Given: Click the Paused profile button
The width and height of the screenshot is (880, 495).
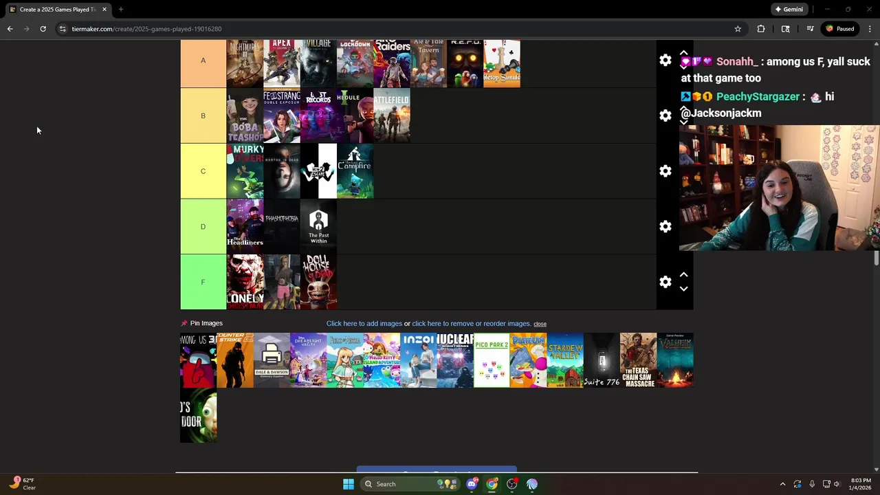Looking at the screenshot, I should coord(840,29).
